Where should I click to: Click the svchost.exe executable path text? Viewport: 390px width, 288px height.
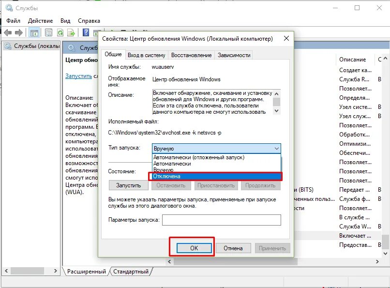click(165, 133)
